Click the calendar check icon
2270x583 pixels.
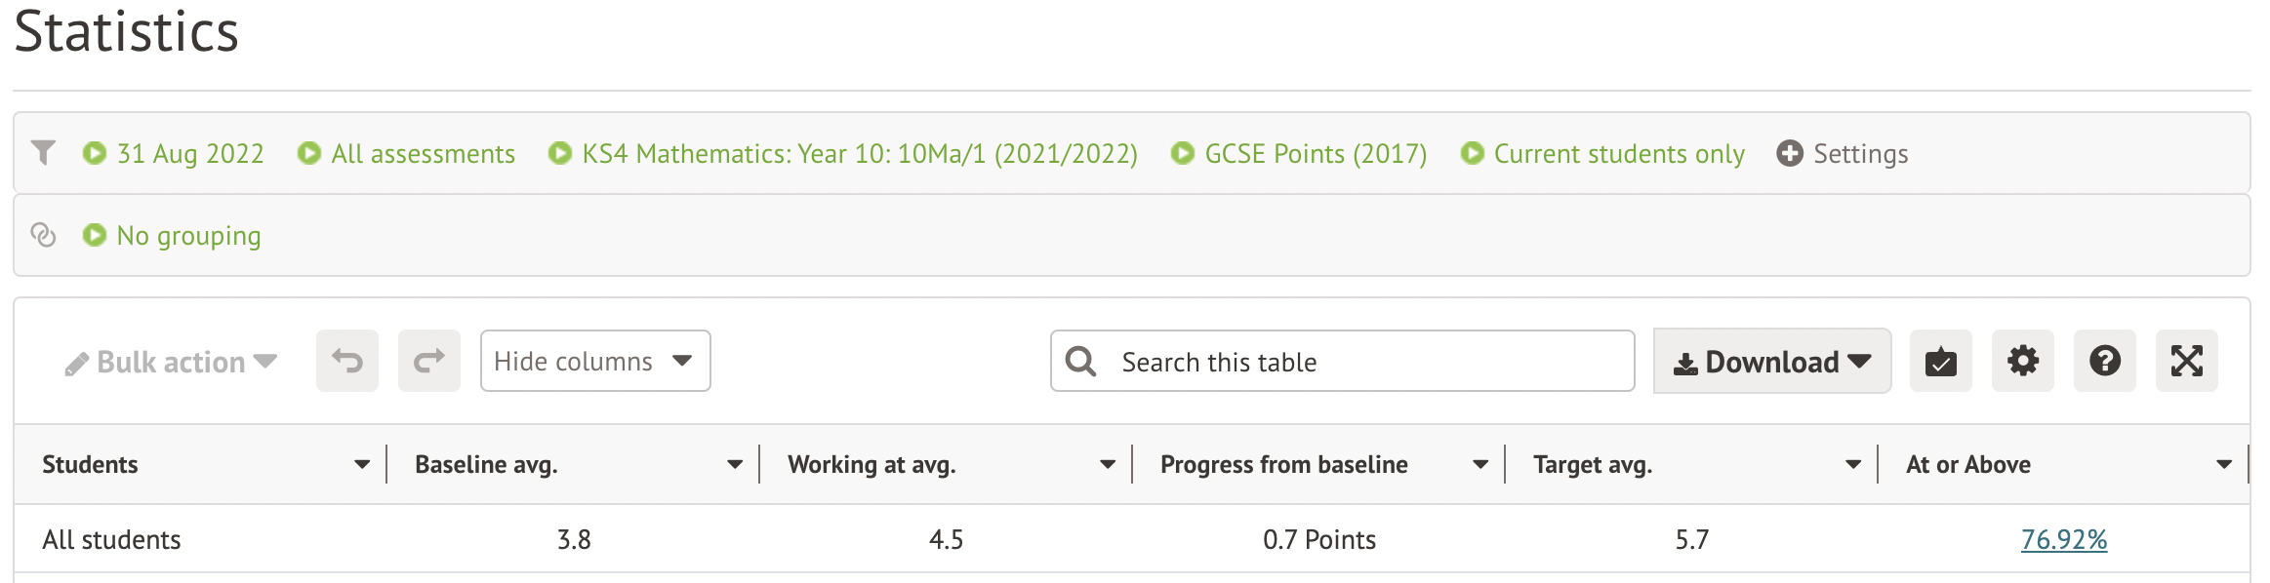coord(1940,362)
